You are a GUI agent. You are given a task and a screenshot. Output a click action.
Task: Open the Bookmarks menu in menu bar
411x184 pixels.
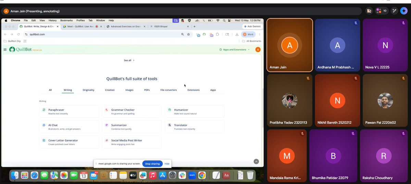[66, 21]
